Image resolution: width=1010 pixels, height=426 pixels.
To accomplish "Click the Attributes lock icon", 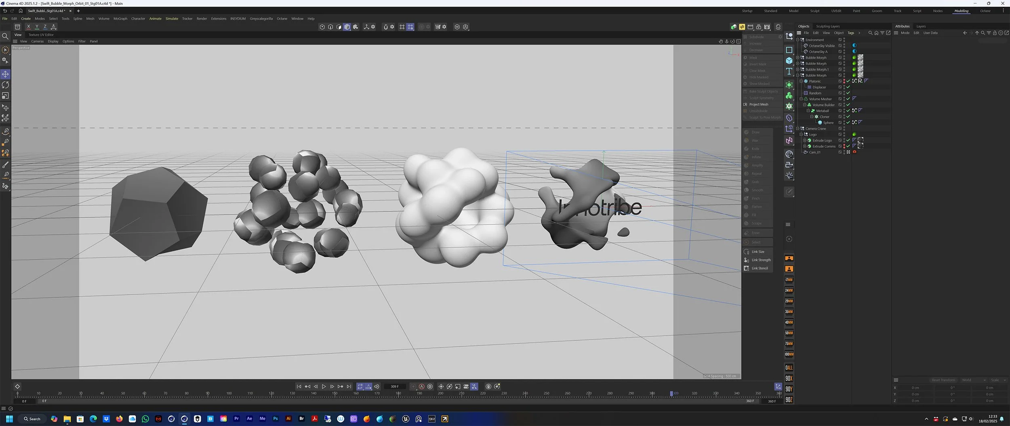I will [995, 33].
